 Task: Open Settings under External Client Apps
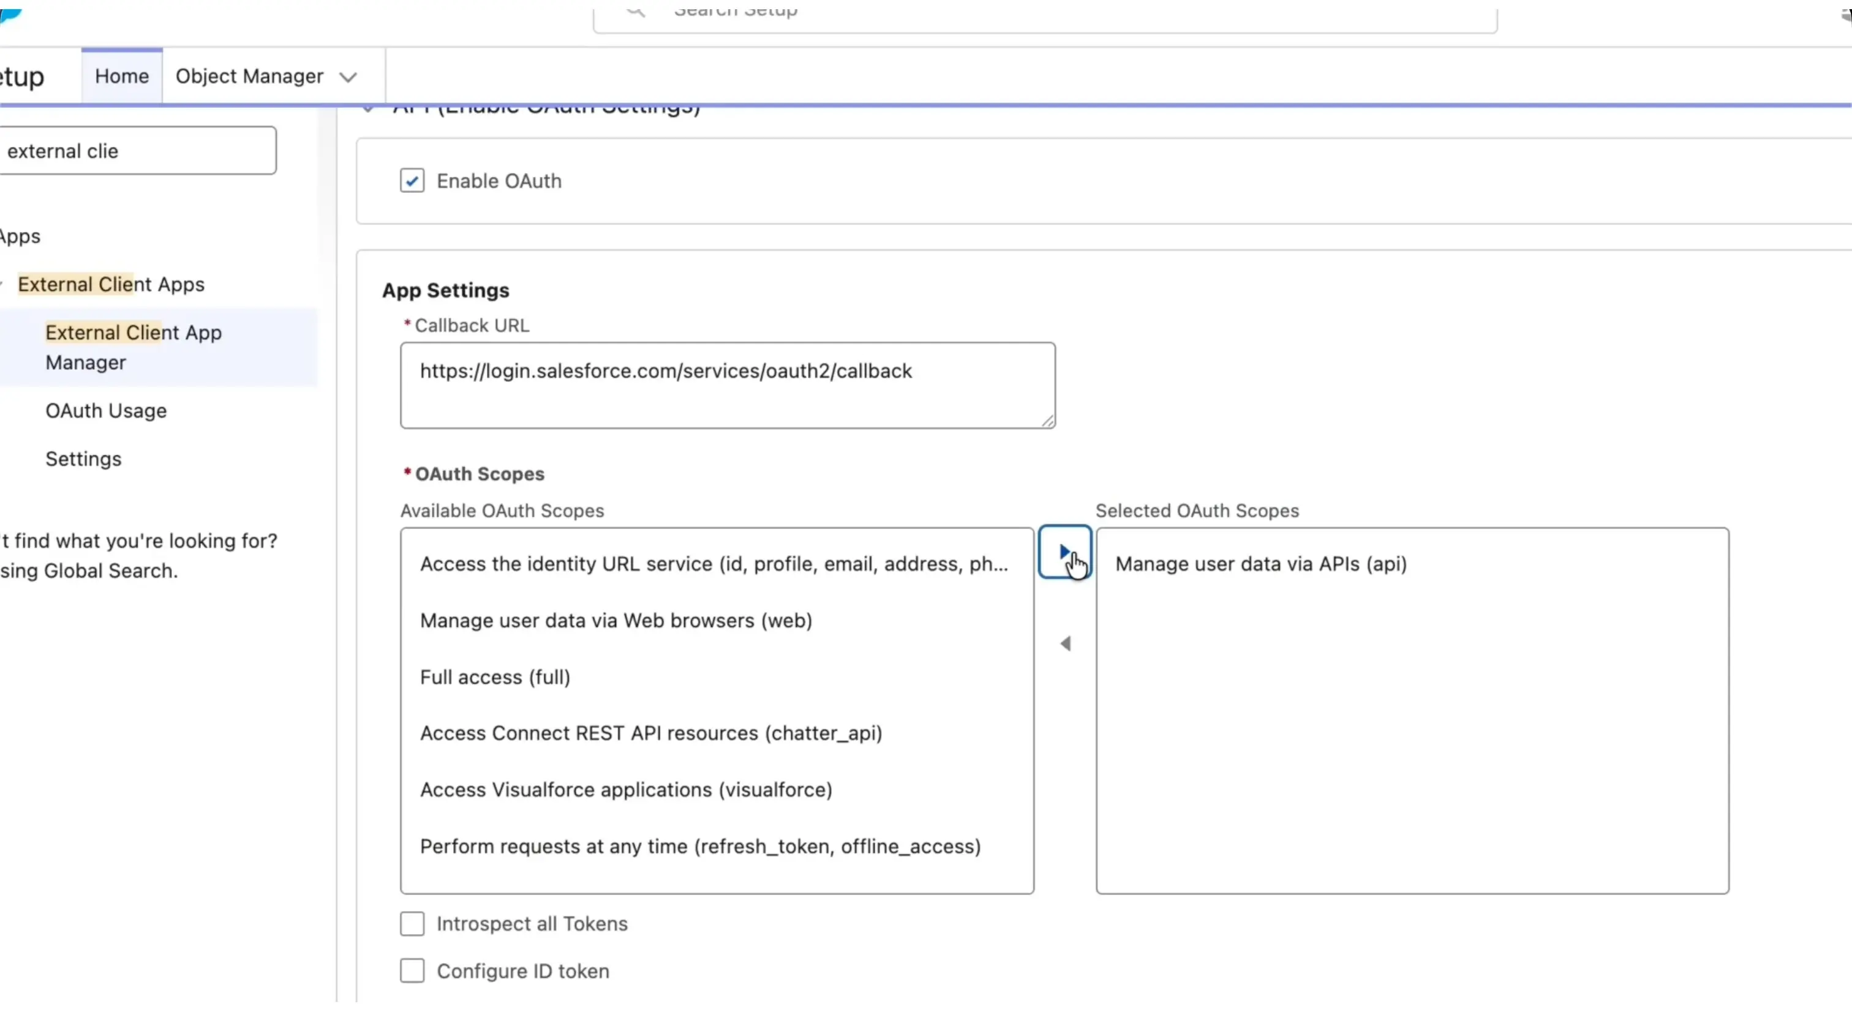click(x=83, y=459)
